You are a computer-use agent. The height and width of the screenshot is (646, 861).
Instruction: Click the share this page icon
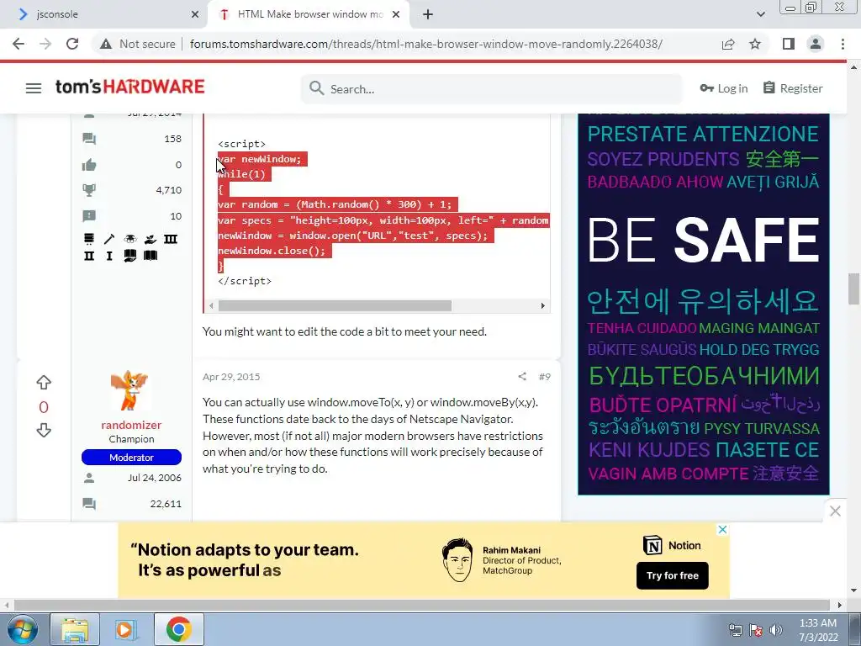pos(729,44)
